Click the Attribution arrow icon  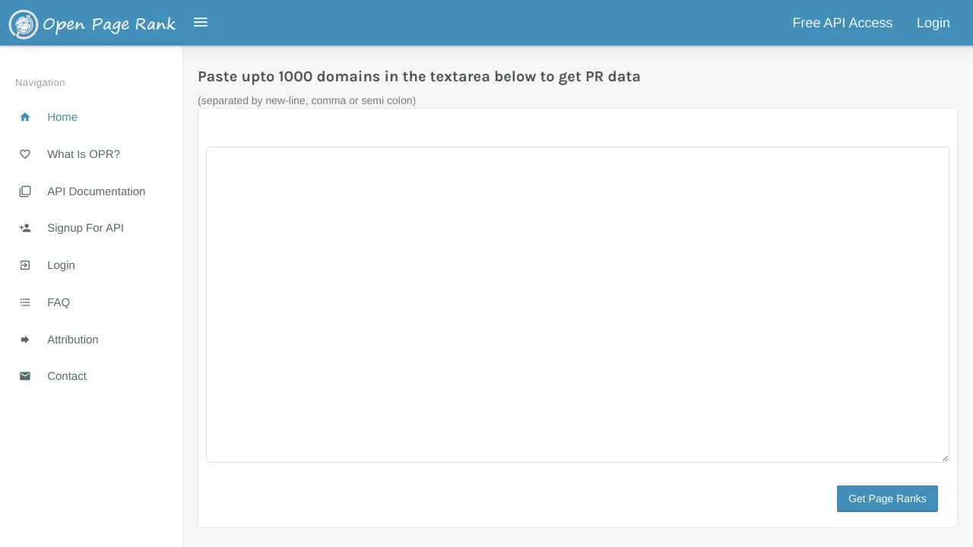pyautogui.click(x=25, y=340)
